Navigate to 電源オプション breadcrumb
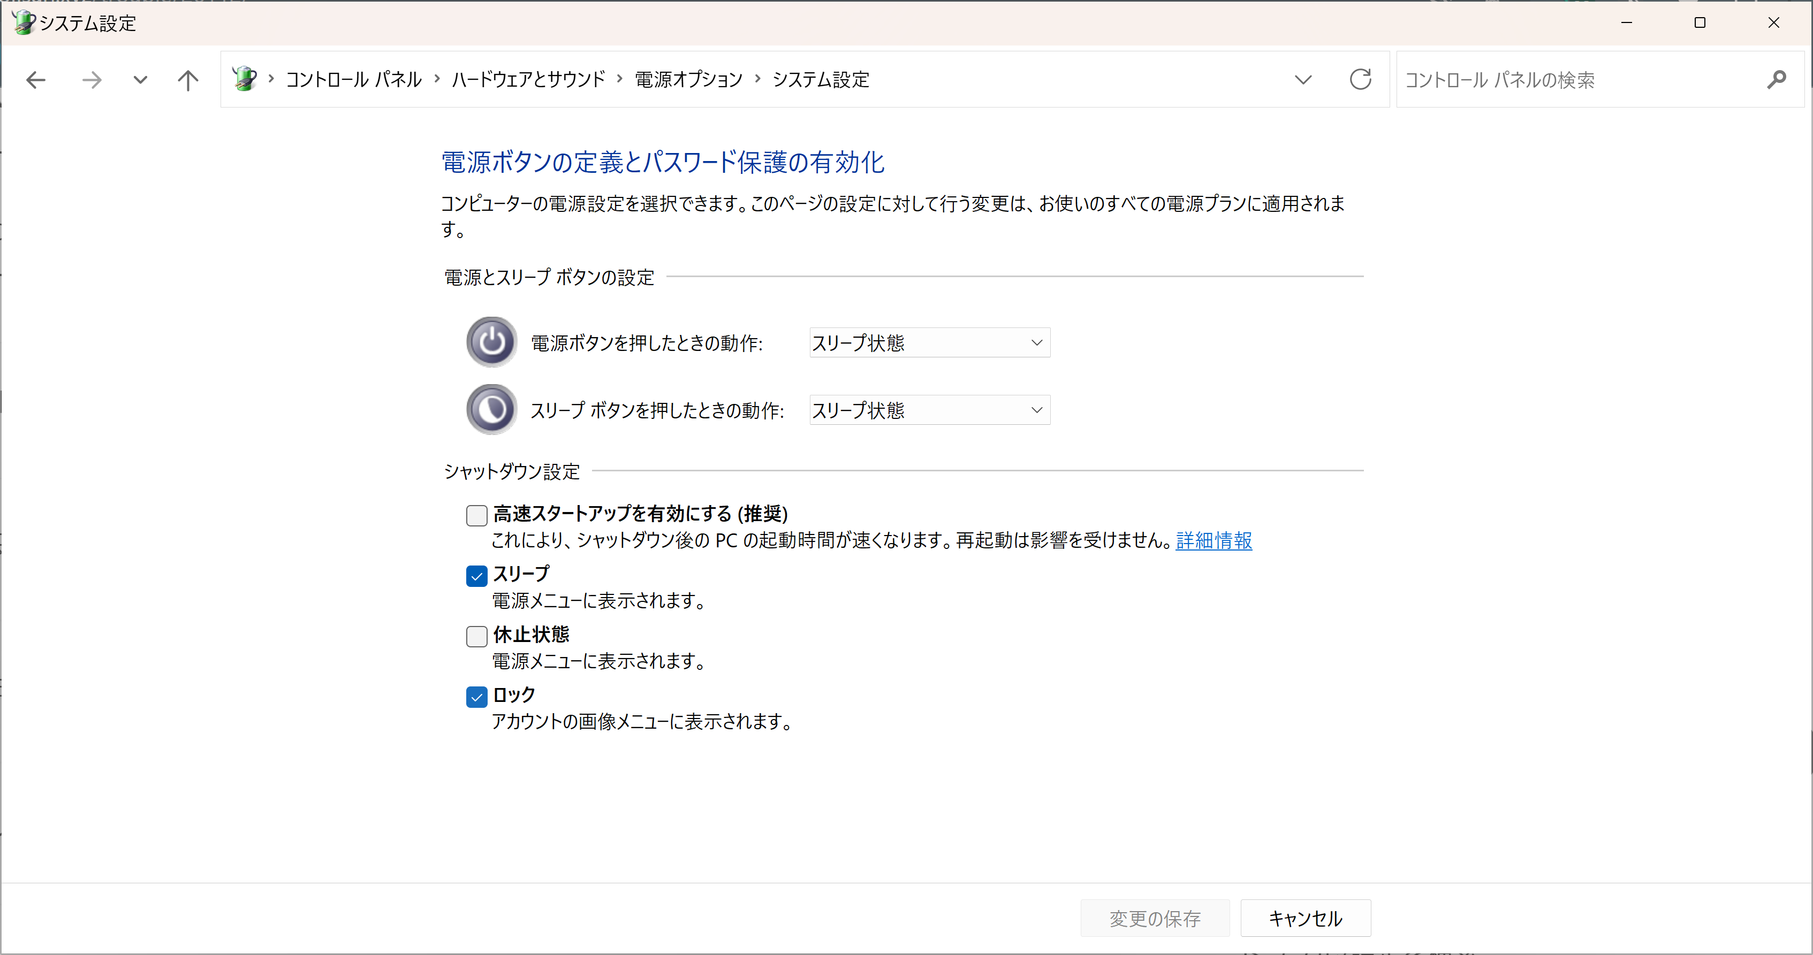The width and height of the screenshot is (1813, 955). pyautogui.click(x=688, y=80)
